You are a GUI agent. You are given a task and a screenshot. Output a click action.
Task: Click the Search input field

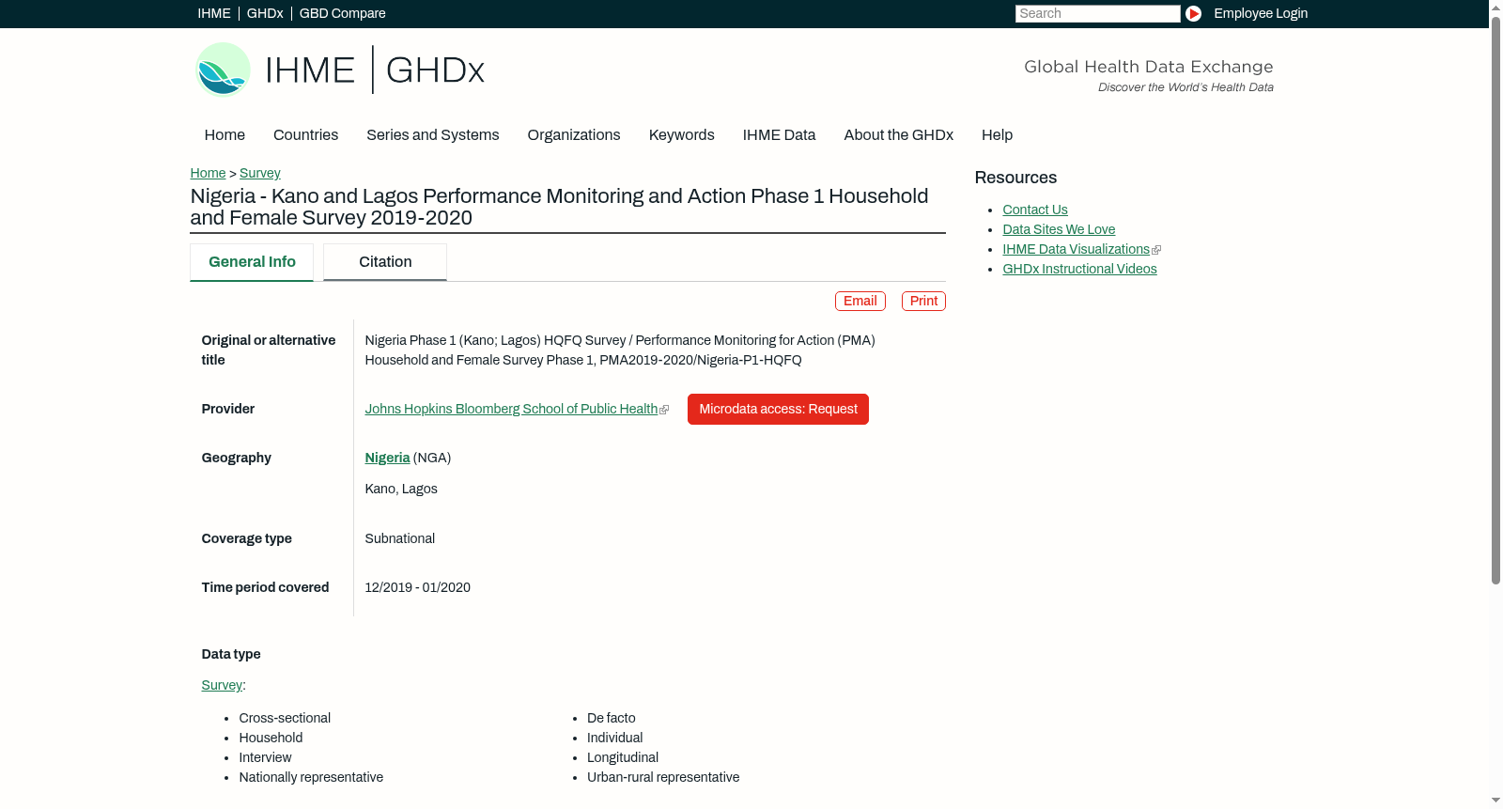pos(1097,13)
